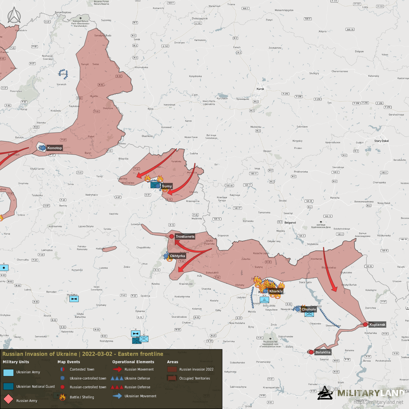This screenshot has width=409, height=409.
Task: Click the Russian-controlled town legend dot
Action: [x=62, y=387]
